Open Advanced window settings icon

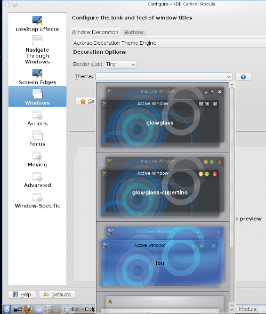coord(37,176)
